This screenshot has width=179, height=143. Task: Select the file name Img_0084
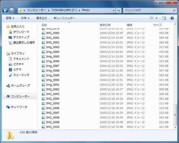(53, 52)
